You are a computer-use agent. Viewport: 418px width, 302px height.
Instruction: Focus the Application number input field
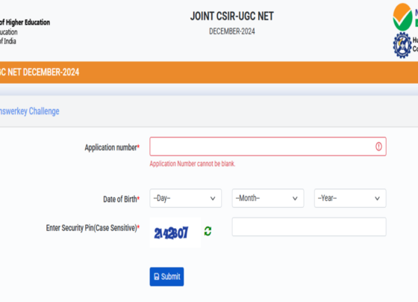(x=268, y=147)
